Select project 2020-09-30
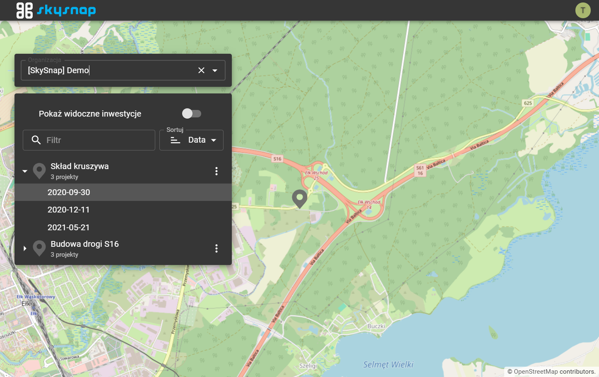 (x=123, y=192)
